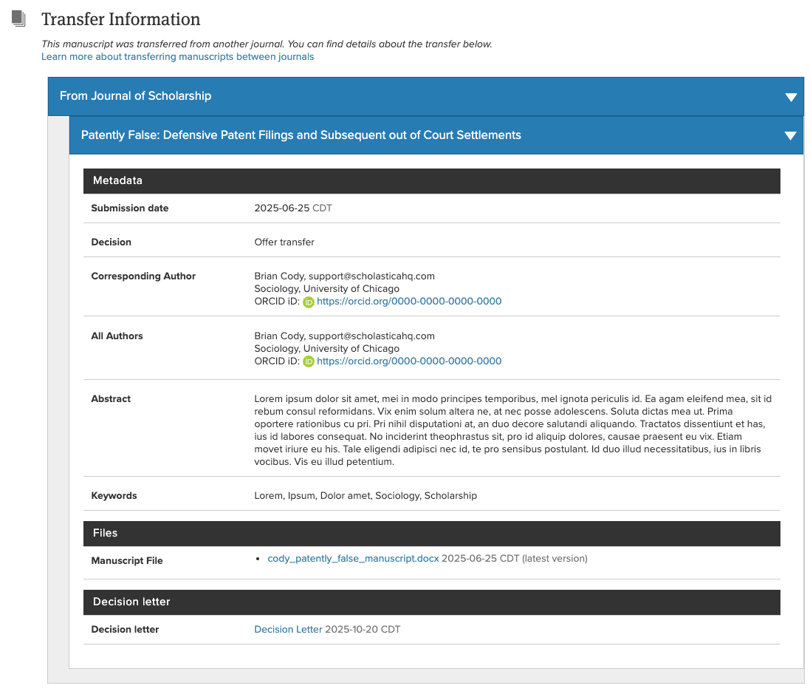
Task: Click the Decision row label
Action: coord(111,242)
